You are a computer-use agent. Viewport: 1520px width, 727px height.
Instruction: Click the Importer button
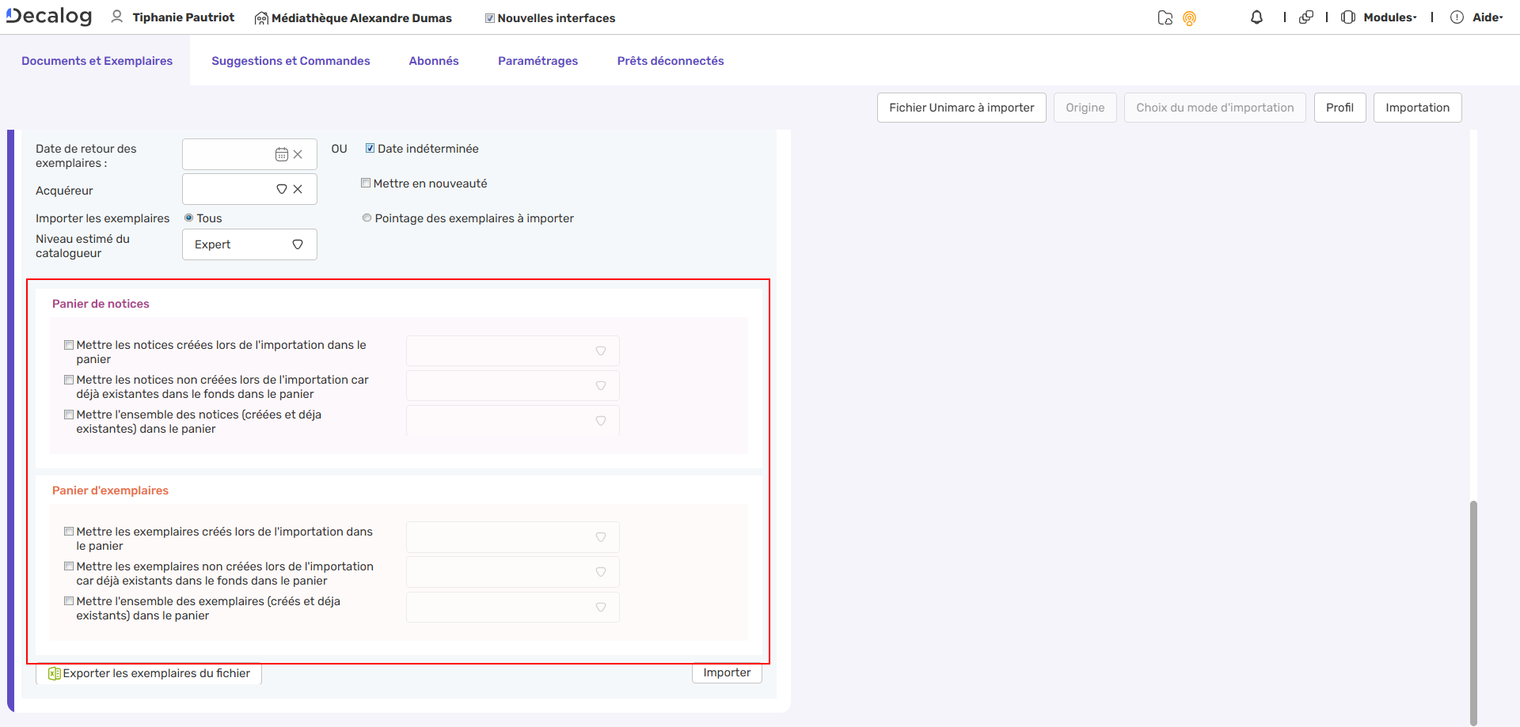point(726,672)
